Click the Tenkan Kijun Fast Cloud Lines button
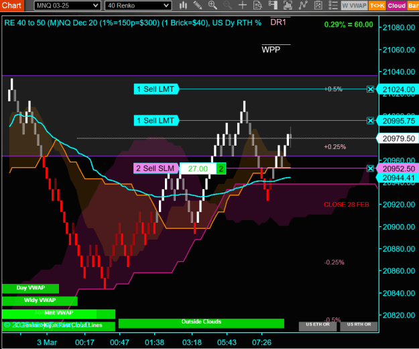This screenshot has height=349, width=419. tap(58, 326)
